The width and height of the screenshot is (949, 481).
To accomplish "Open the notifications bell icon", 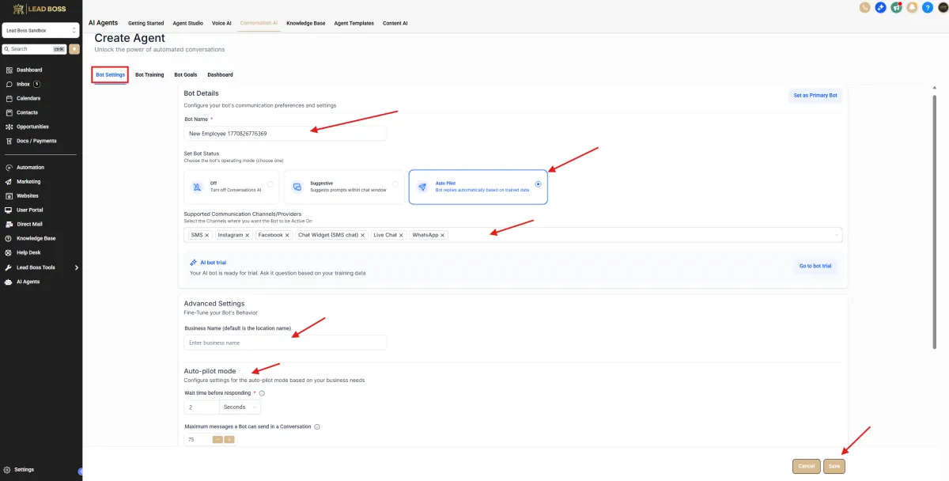I will click(912, 7).
